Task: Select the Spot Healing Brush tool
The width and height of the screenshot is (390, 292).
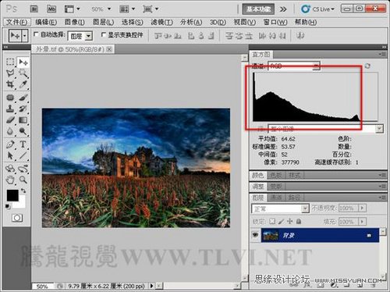Action: (10, 98)
